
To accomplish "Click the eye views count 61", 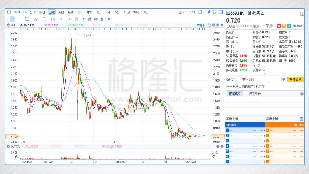I will coord(231,79).
